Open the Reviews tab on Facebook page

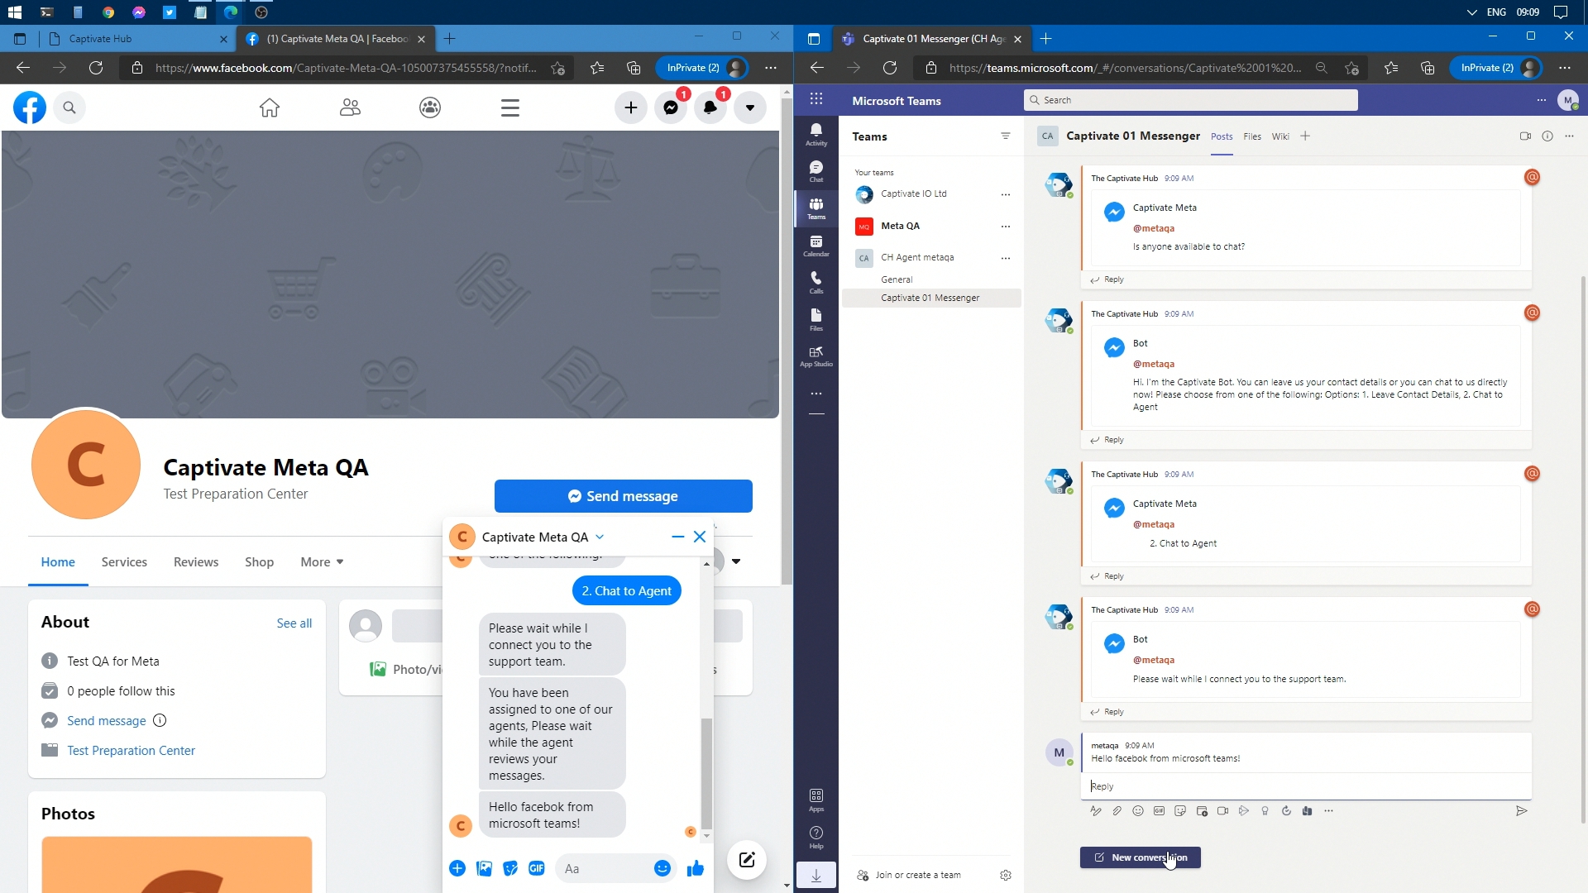point(196,562)
